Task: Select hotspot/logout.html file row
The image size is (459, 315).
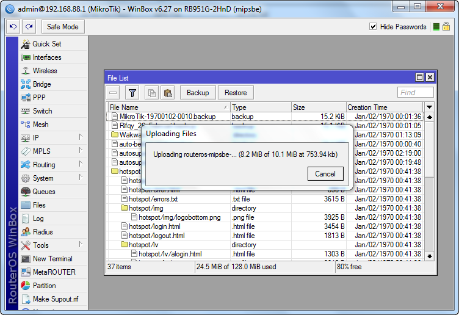Action: (x=265, y=236)
